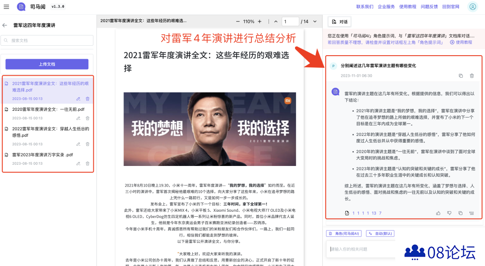
Task: Go to next PDF page
Action: tap(315, 22)
